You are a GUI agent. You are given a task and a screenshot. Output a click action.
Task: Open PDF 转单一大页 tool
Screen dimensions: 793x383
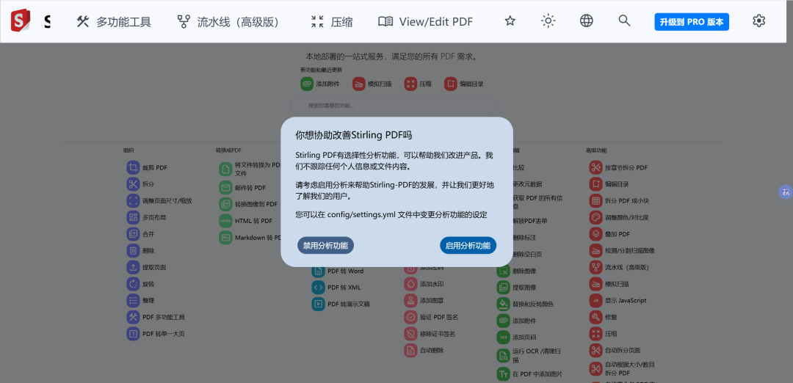pyautogui.click(x=156, y=334)
